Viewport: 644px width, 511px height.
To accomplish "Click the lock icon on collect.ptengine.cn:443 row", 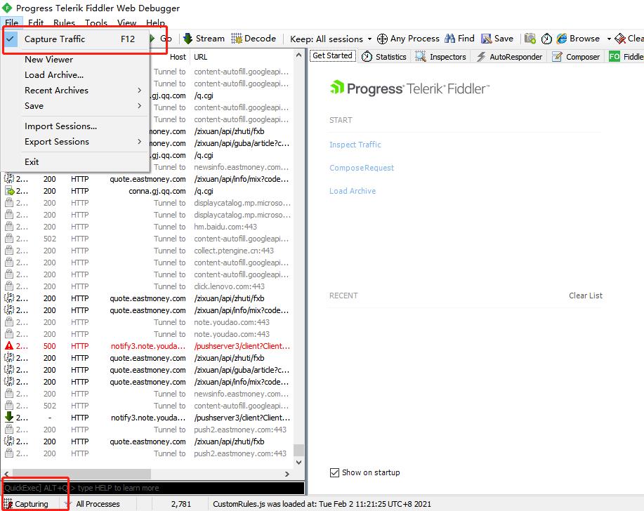I will coord(9,250).
